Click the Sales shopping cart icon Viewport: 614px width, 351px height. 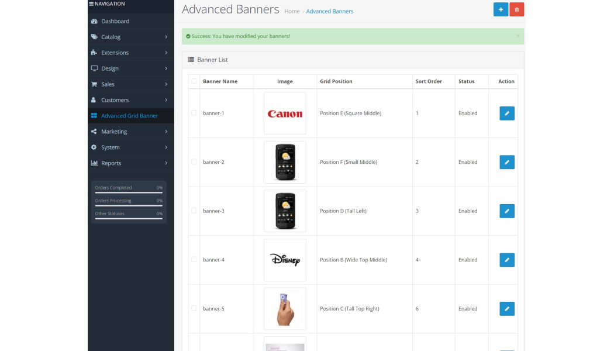(94, 84)
